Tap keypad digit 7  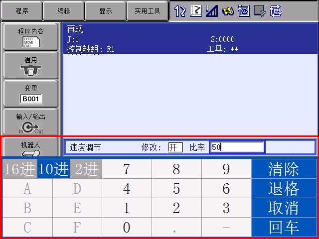coord(127,169)
